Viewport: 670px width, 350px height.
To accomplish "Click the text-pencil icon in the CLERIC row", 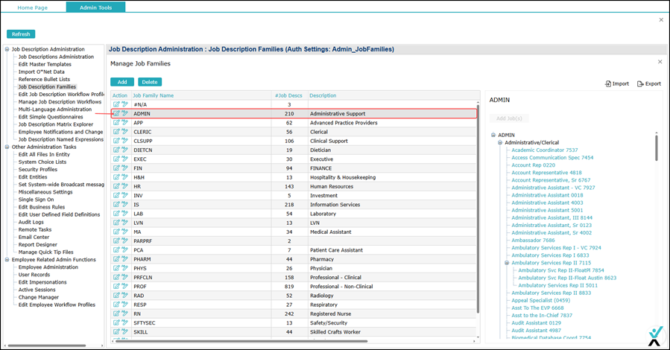I will [x=124, y=132].
